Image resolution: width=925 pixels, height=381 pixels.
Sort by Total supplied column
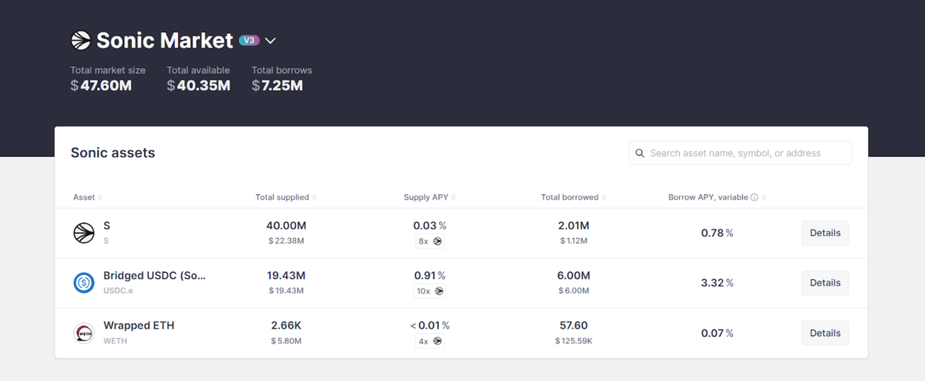286,197
